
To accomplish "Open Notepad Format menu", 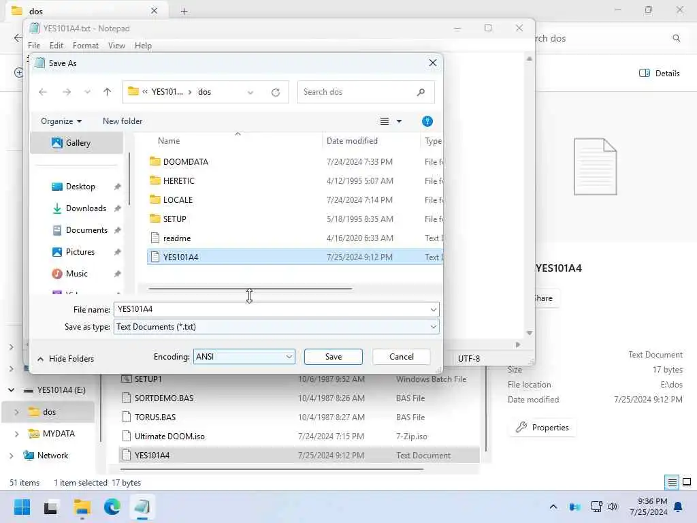I will point(85,46).
